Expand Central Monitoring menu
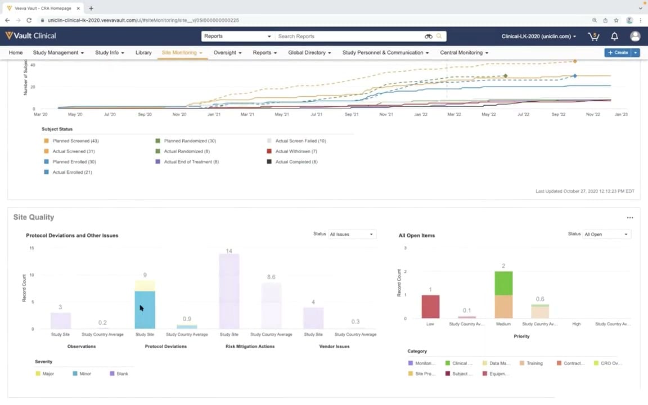 click(x=464, y=53)
